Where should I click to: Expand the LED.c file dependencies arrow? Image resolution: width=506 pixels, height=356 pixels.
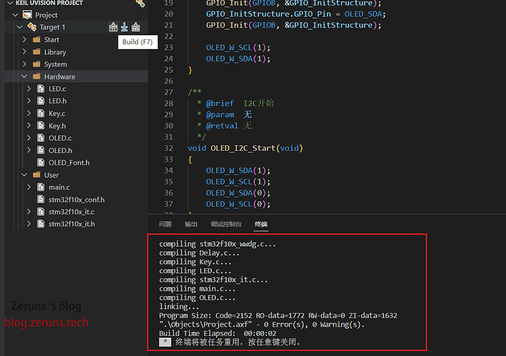pos(29,89)
